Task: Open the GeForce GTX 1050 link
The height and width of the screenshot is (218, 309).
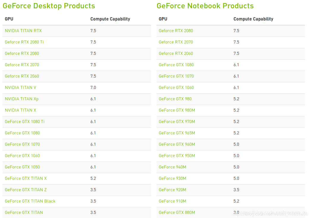Action: (22, 167)
